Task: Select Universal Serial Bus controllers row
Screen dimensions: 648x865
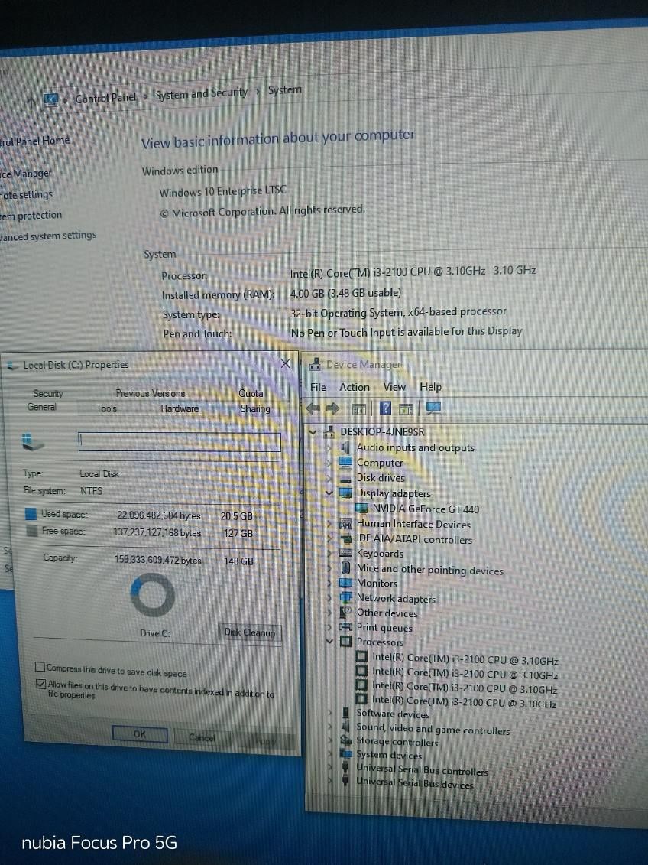Action: 422,769
